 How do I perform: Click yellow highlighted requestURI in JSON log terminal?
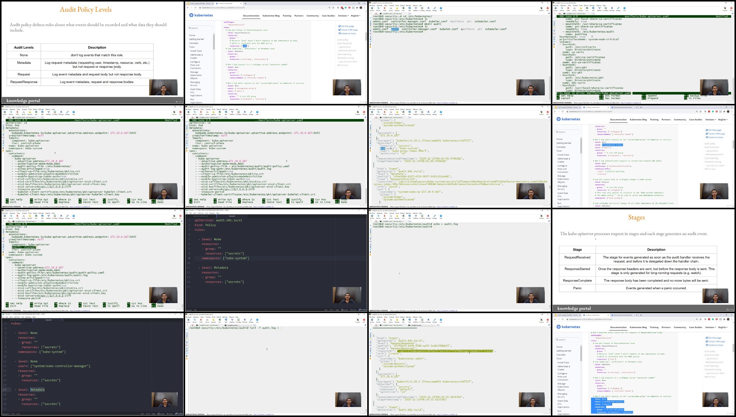pos(445,351)
